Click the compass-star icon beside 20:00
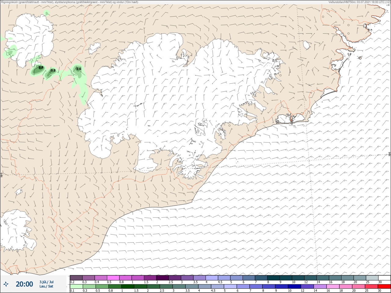 click(x=6, y=284)
